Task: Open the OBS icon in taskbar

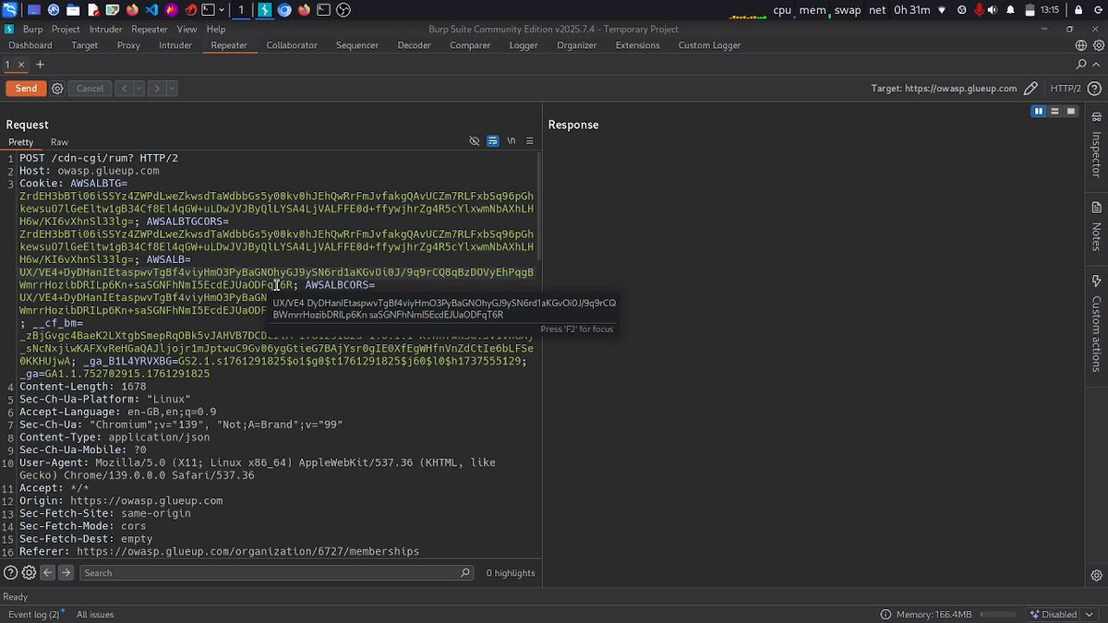Action: (343, 10)
